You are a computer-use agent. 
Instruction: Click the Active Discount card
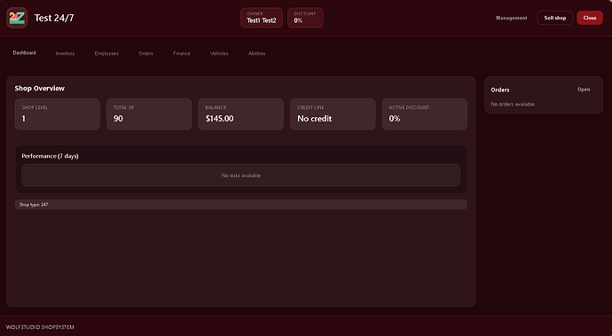point(424,114)
